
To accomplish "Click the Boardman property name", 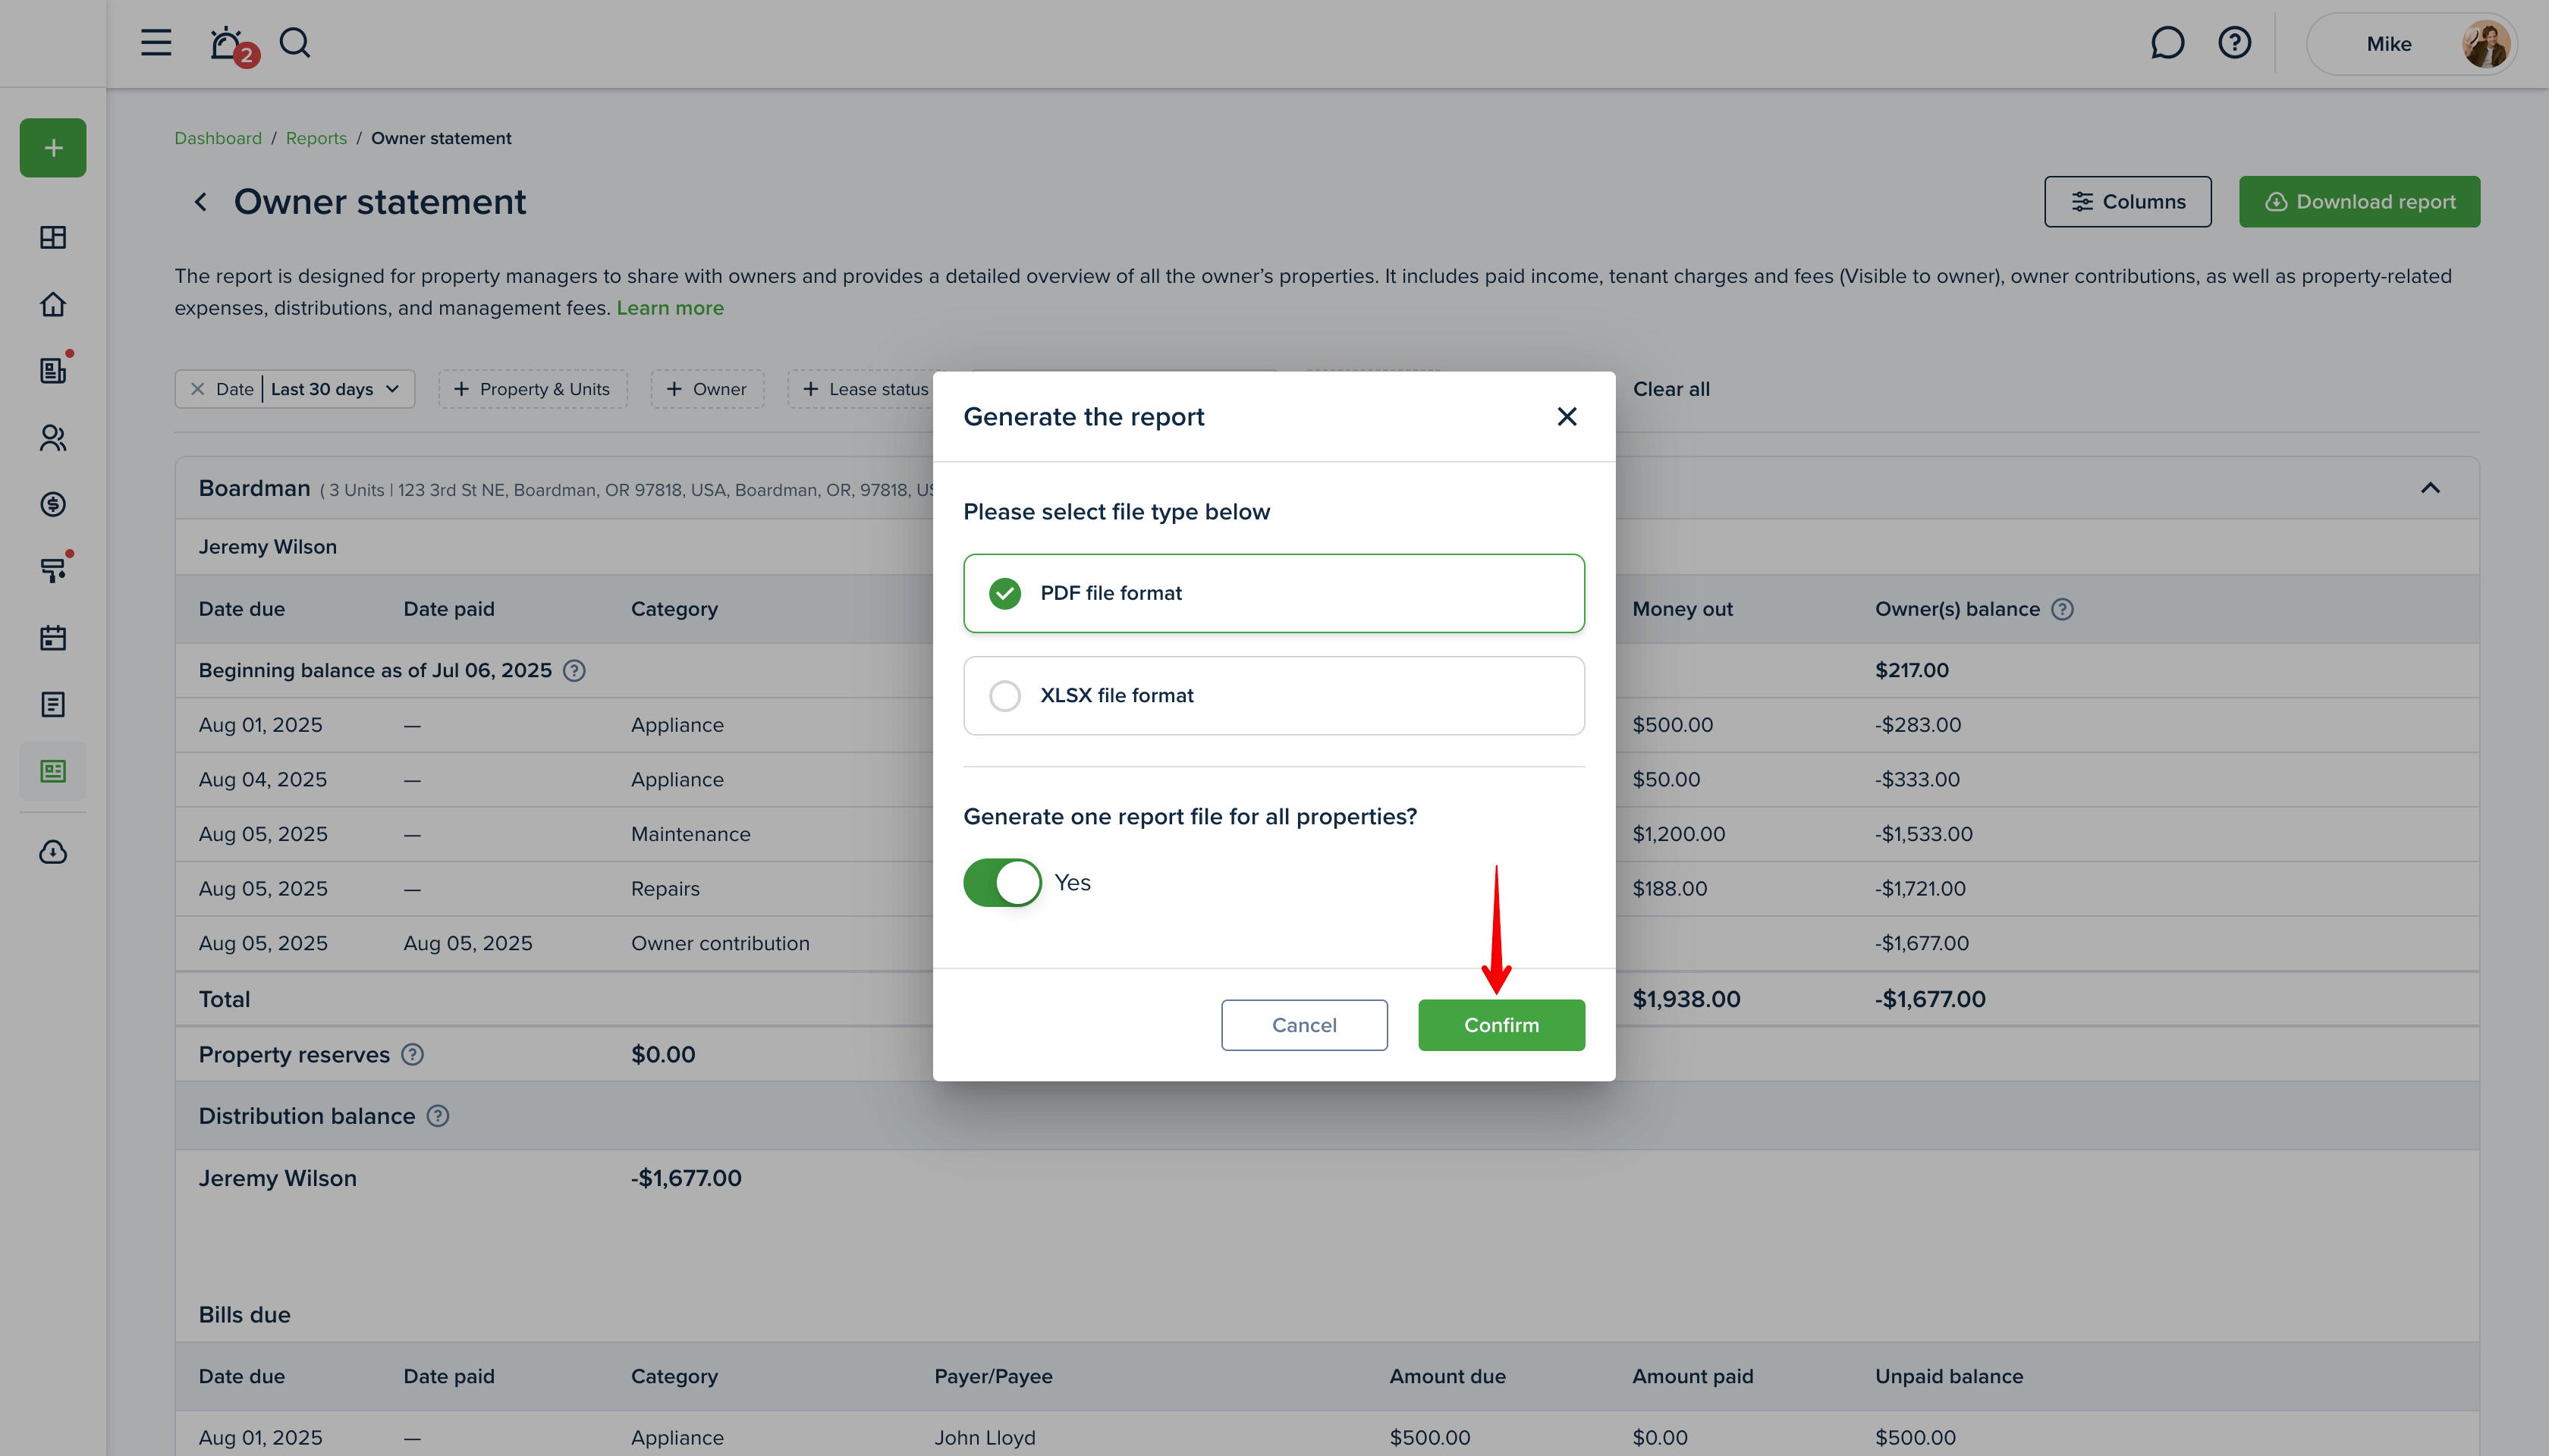I will tap(254, 488).
